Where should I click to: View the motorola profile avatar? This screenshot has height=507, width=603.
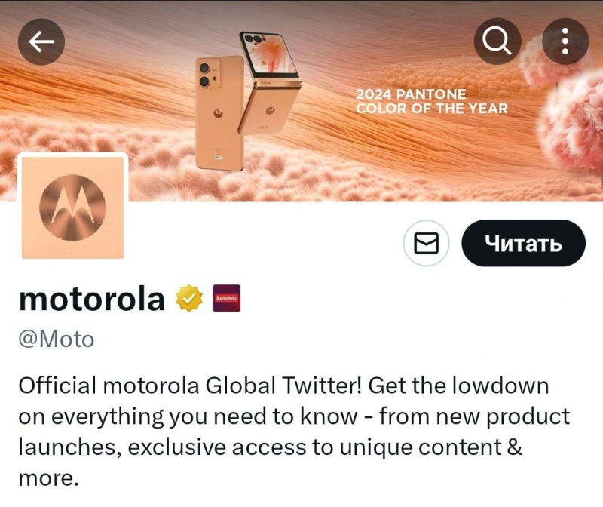pyautogui.click(x=72, y=207)
